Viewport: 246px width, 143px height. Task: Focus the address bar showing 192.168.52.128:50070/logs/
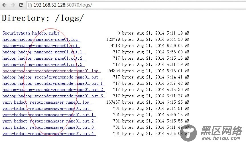(137, 5)
